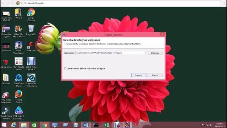This screenshot has height=128, width=227.
Task: Show hidden system tray icons arrow
Action: pyautogui.click(x=199, y=125)
